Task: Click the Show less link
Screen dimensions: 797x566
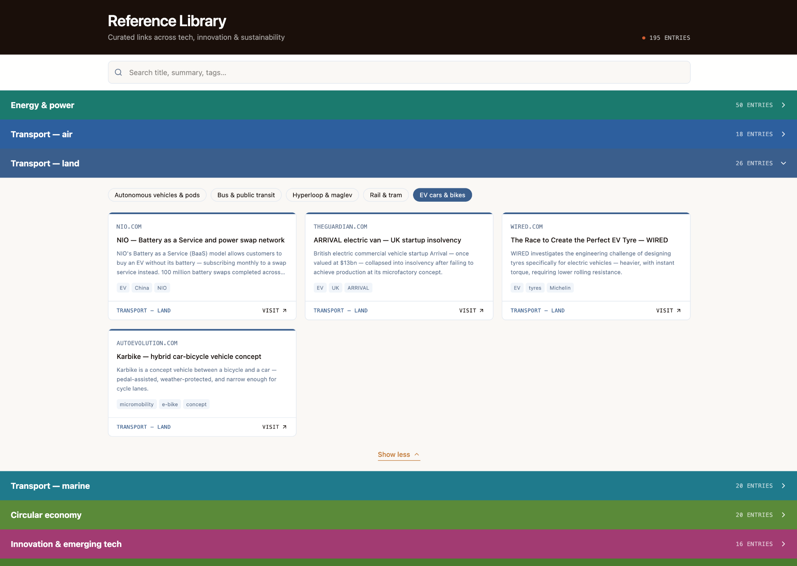Action: pos(399,454)
